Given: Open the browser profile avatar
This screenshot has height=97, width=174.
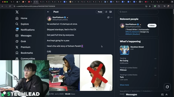Looking at the screenshot, I should (x=168, y=6).
